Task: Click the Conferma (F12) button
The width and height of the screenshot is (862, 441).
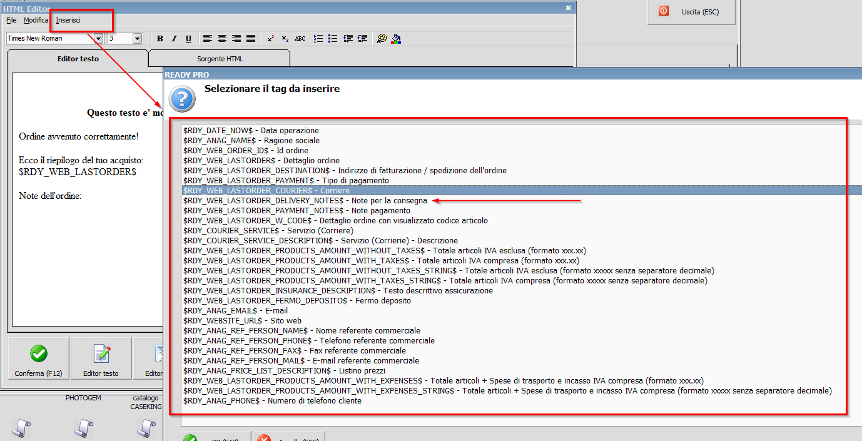Action: [38, 360]
